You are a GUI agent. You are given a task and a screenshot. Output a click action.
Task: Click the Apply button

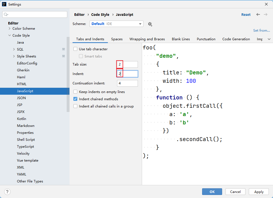click(259, 192)
